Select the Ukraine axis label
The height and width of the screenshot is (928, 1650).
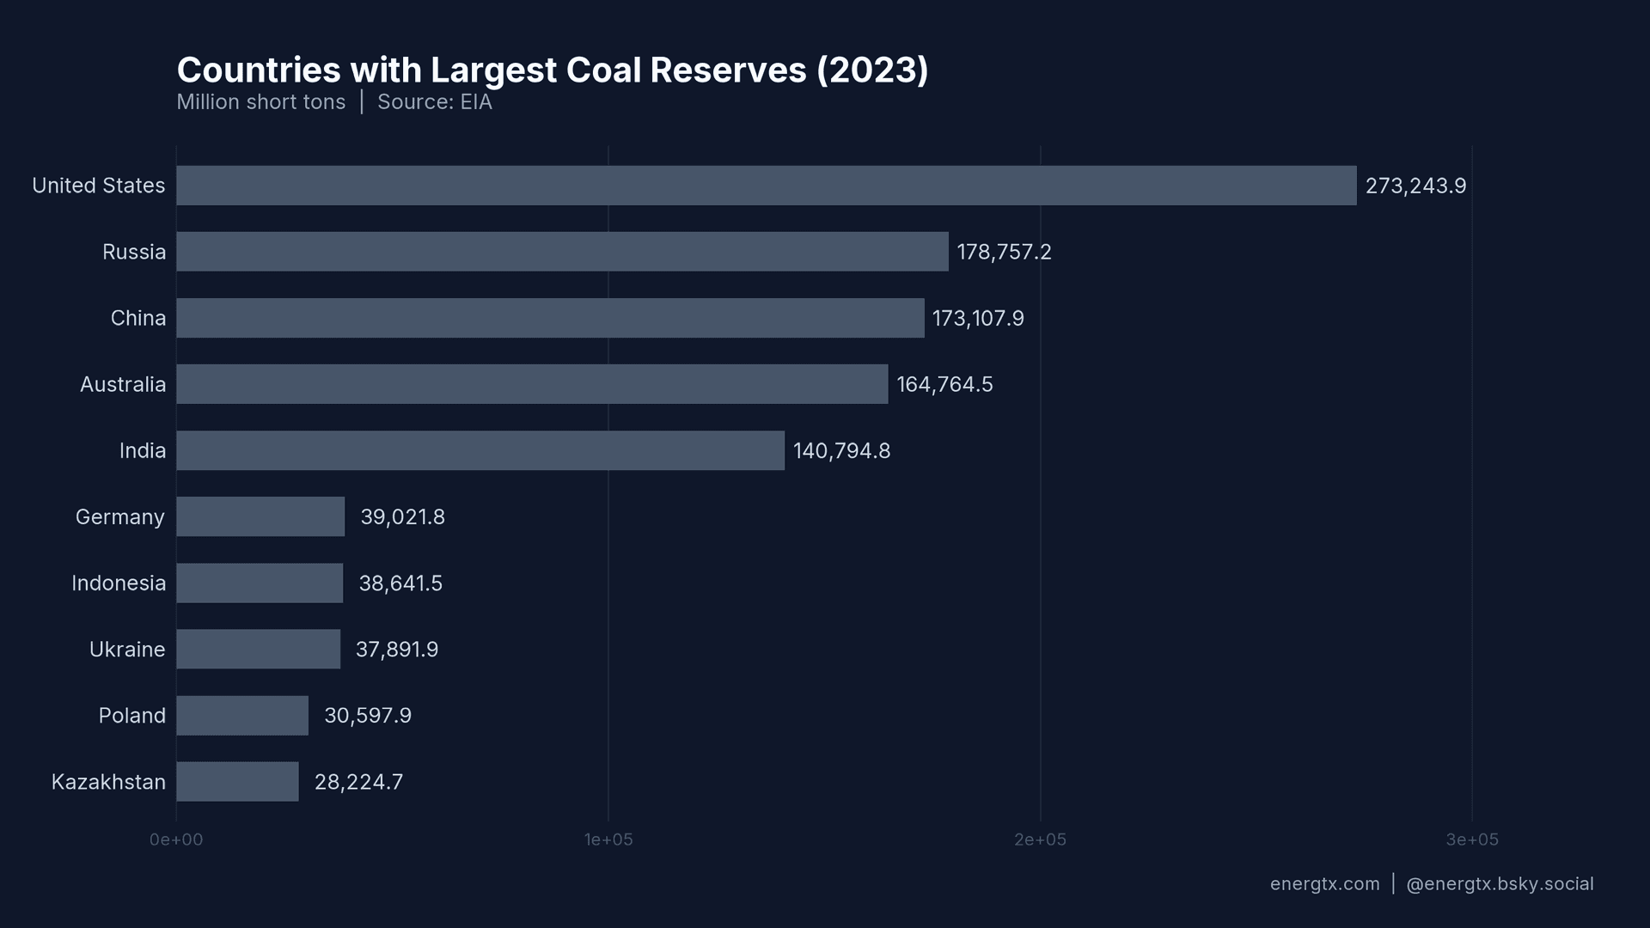(x=126, y=649)
